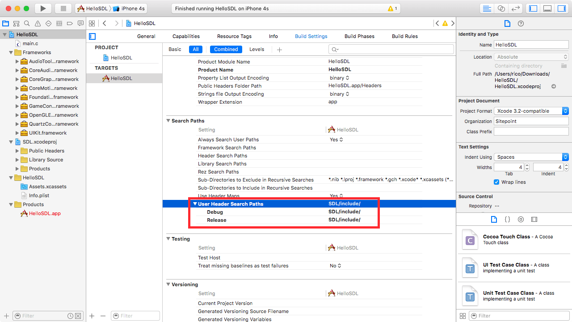This screenshot has height=322, width=572.
Task: Select the All settings filter
Action: point(195,49)
